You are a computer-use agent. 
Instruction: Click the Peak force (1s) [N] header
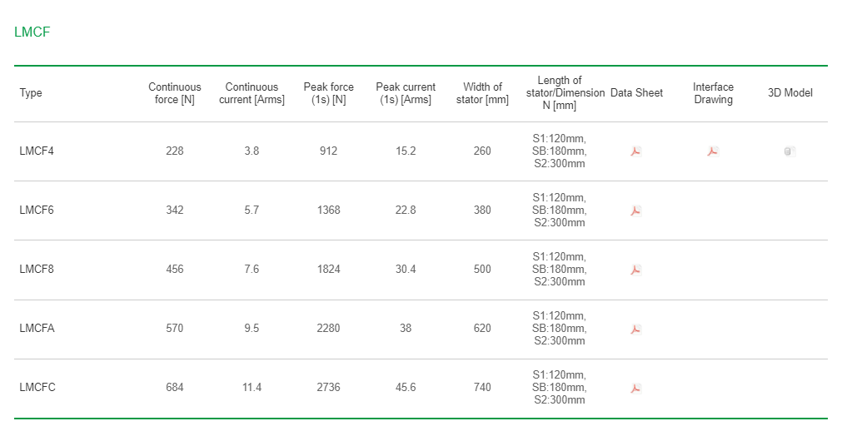(328, 93)
